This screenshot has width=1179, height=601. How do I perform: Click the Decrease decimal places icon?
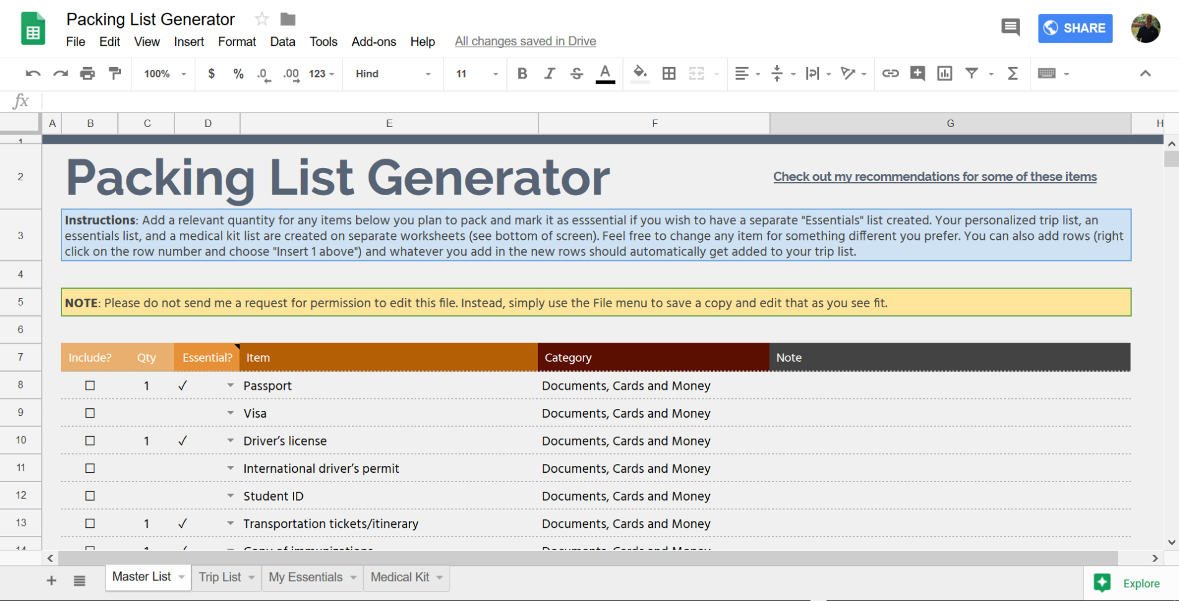263,74
